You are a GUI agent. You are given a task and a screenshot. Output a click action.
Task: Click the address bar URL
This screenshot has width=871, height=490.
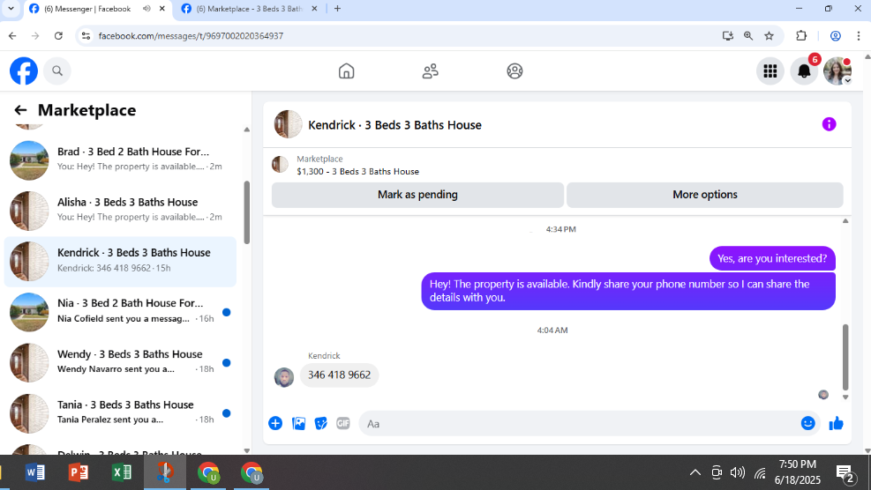pyautogui.click(x=191, y=36)
